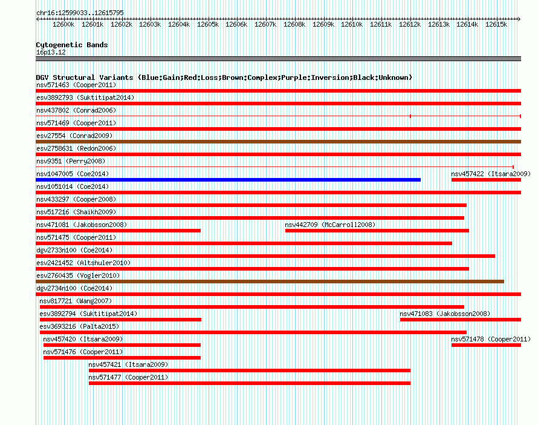The image size is (538, 425).
Task: Open nsv517216 (Shaikh2009) variant label
Action: [76, 212]
